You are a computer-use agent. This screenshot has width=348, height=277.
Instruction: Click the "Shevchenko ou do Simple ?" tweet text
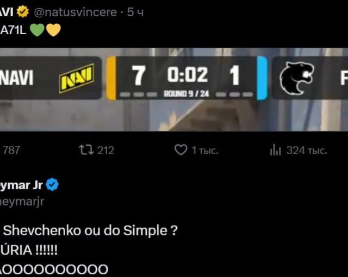pyautogui.click(x=91, y=230)
